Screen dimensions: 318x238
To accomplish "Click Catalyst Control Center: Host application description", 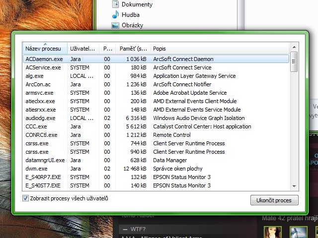I will (x=202, y=126).
